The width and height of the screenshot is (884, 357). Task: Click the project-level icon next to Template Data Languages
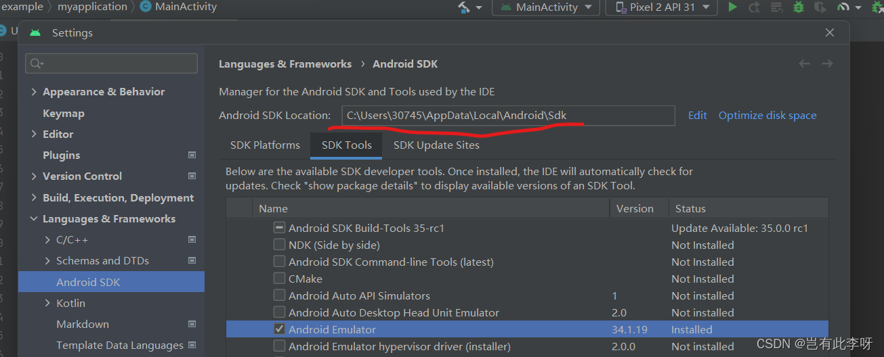pos(192,345)
